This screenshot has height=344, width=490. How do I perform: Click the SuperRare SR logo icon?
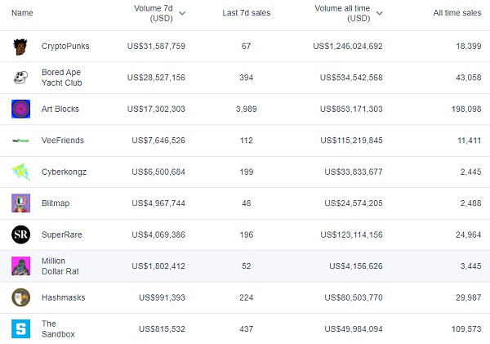(20, 235)
